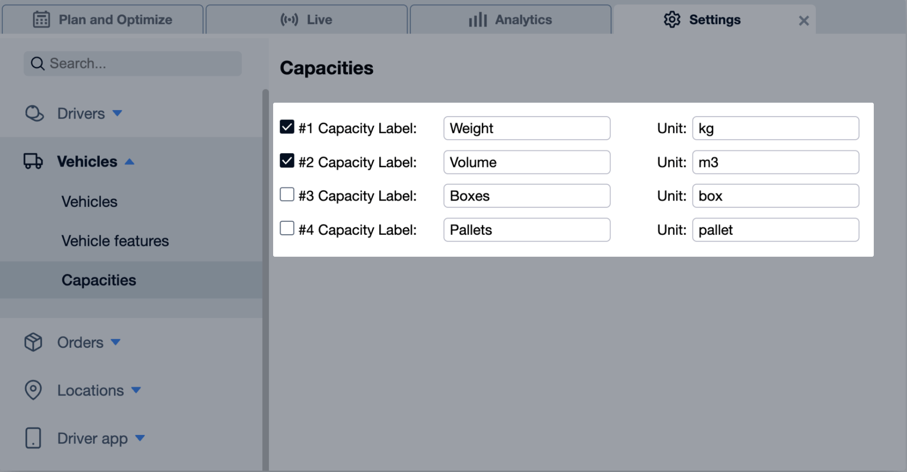907x472 pixels.
Task: Click inside the Weight label input field
Action: [x=526, y=128]
